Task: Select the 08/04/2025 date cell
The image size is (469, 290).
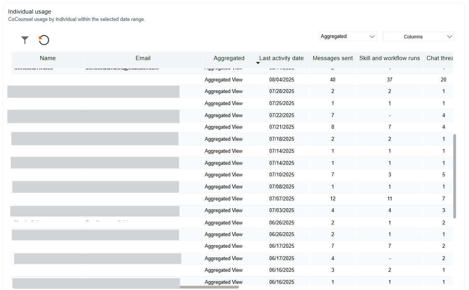Action: tap(281, 80)
